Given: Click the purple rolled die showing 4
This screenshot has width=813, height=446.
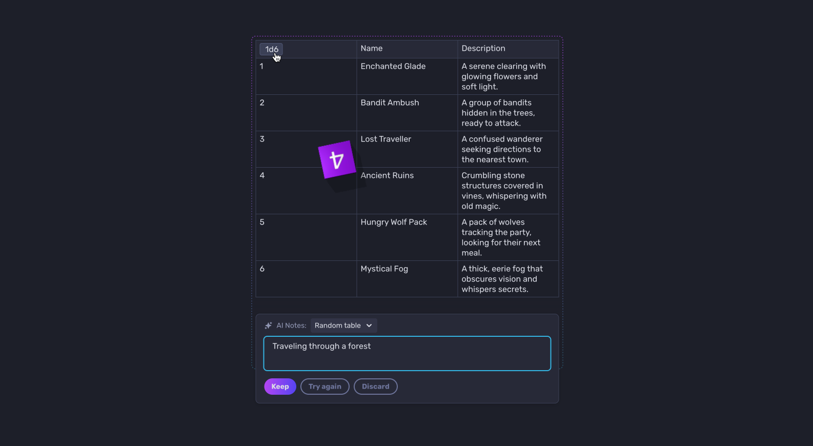Looking at the screenshot, I should [337, 159].
